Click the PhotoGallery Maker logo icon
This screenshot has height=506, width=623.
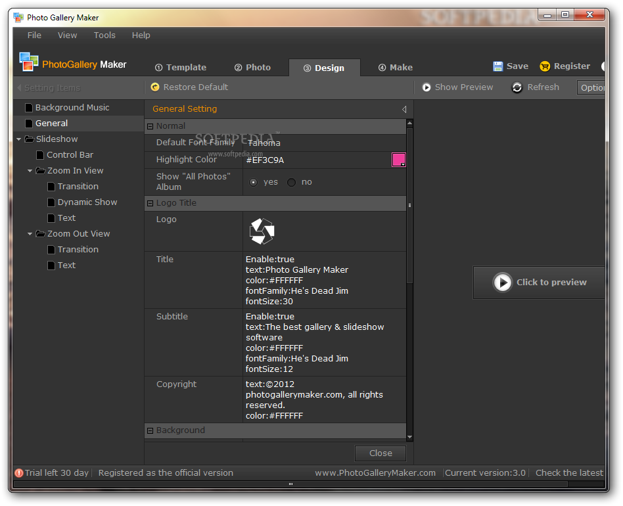pos(29,62)
